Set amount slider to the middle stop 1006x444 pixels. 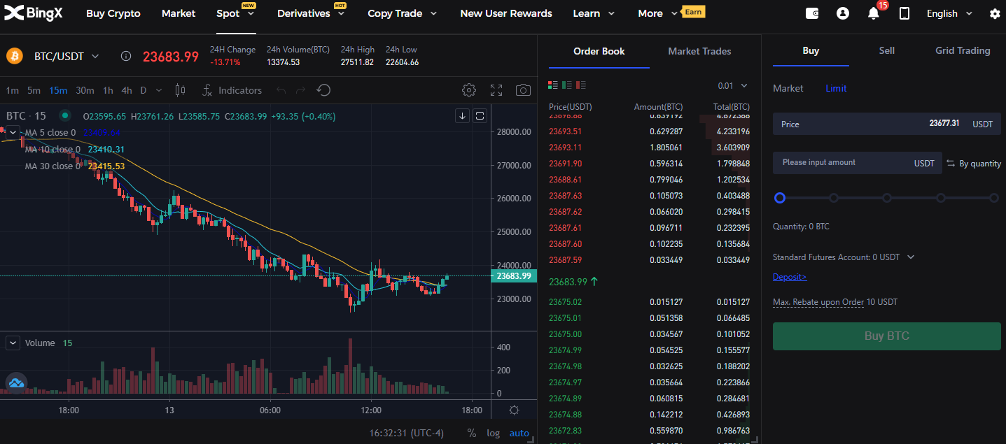pyautogui.click(x=887, y=198)
